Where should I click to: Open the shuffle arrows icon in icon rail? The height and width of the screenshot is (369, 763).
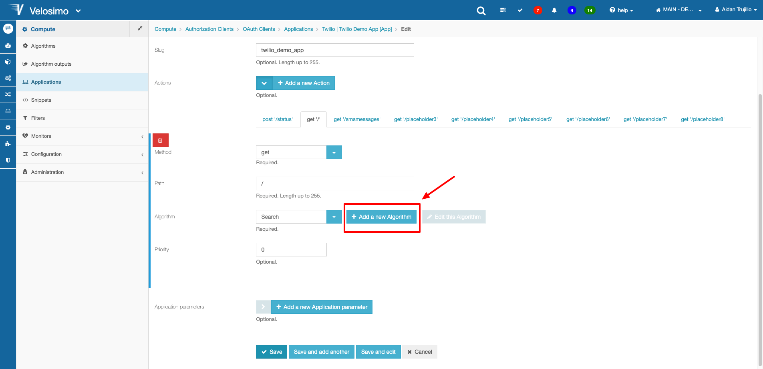point(8,95)
